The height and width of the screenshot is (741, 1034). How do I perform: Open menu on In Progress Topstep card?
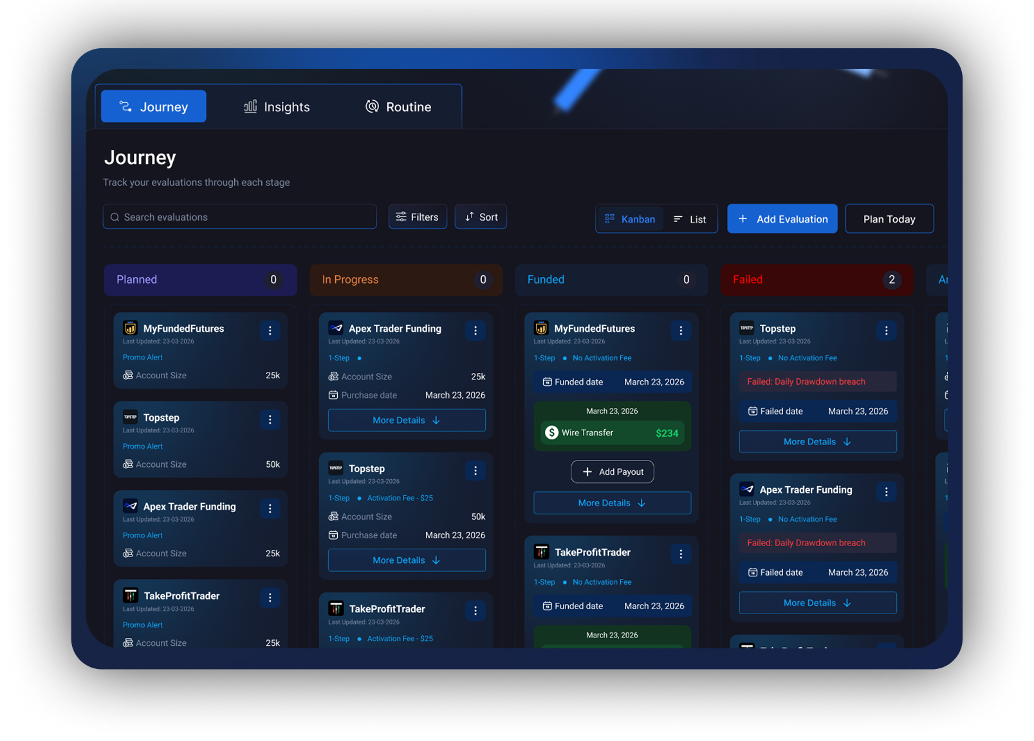(475, 471)
